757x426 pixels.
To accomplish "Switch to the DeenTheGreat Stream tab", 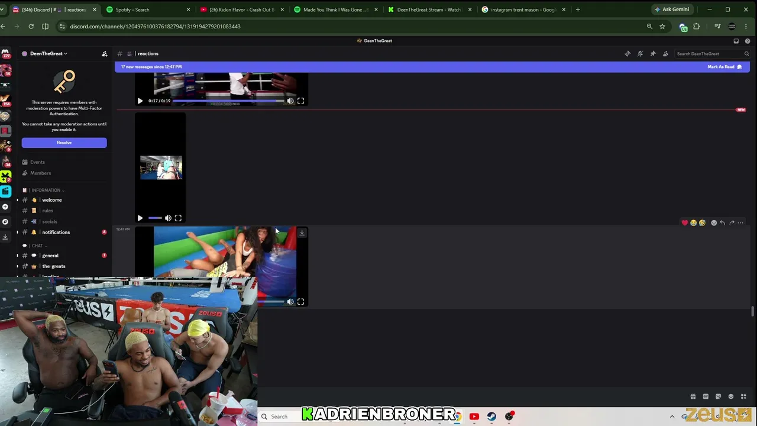I will pos(429,9).
